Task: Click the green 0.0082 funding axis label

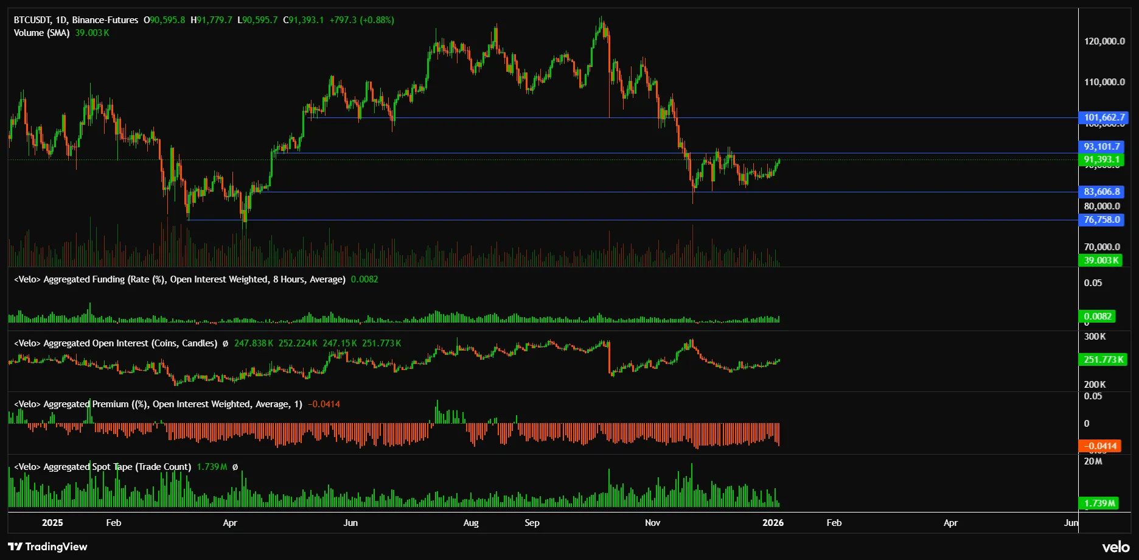Action: pos(1098,317)
